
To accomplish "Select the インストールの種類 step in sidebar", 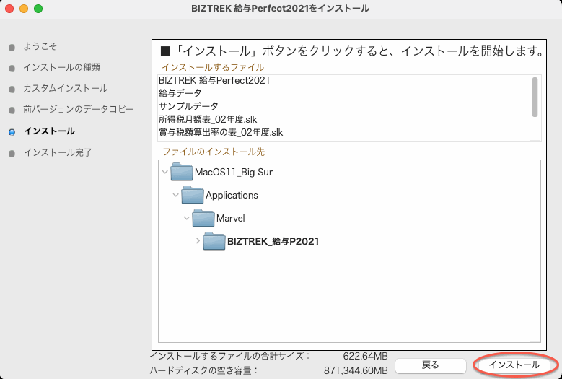I will (x=61, y=67).
